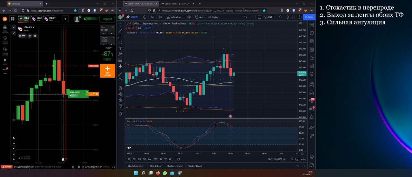Image resolution: width=412 pixels, height=177 pixels.
Task: Select the 1D date range
Action: coord(129,159)
